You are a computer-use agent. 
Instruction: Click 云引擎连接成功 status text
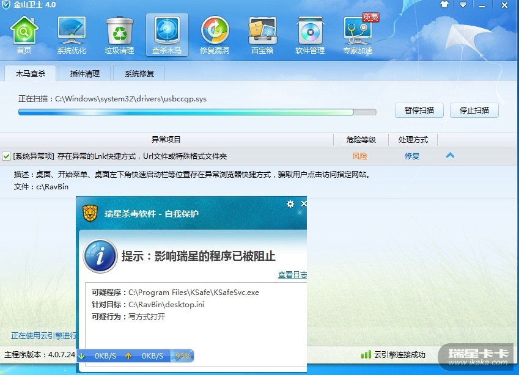coord(400,355)
